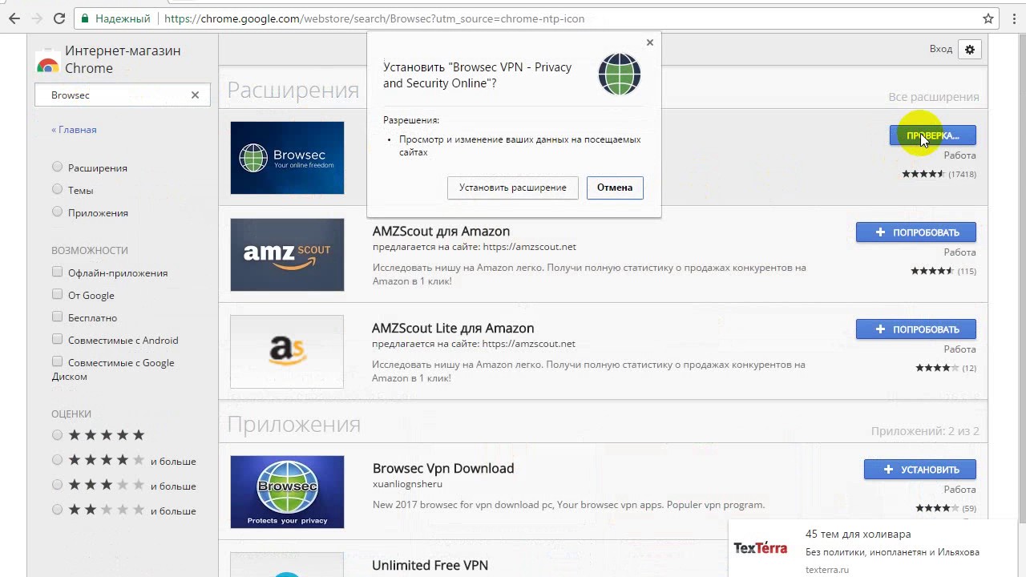Select four stars и больше rating filter
This screenshot has height=577, width=1026.
click(57, 460)
